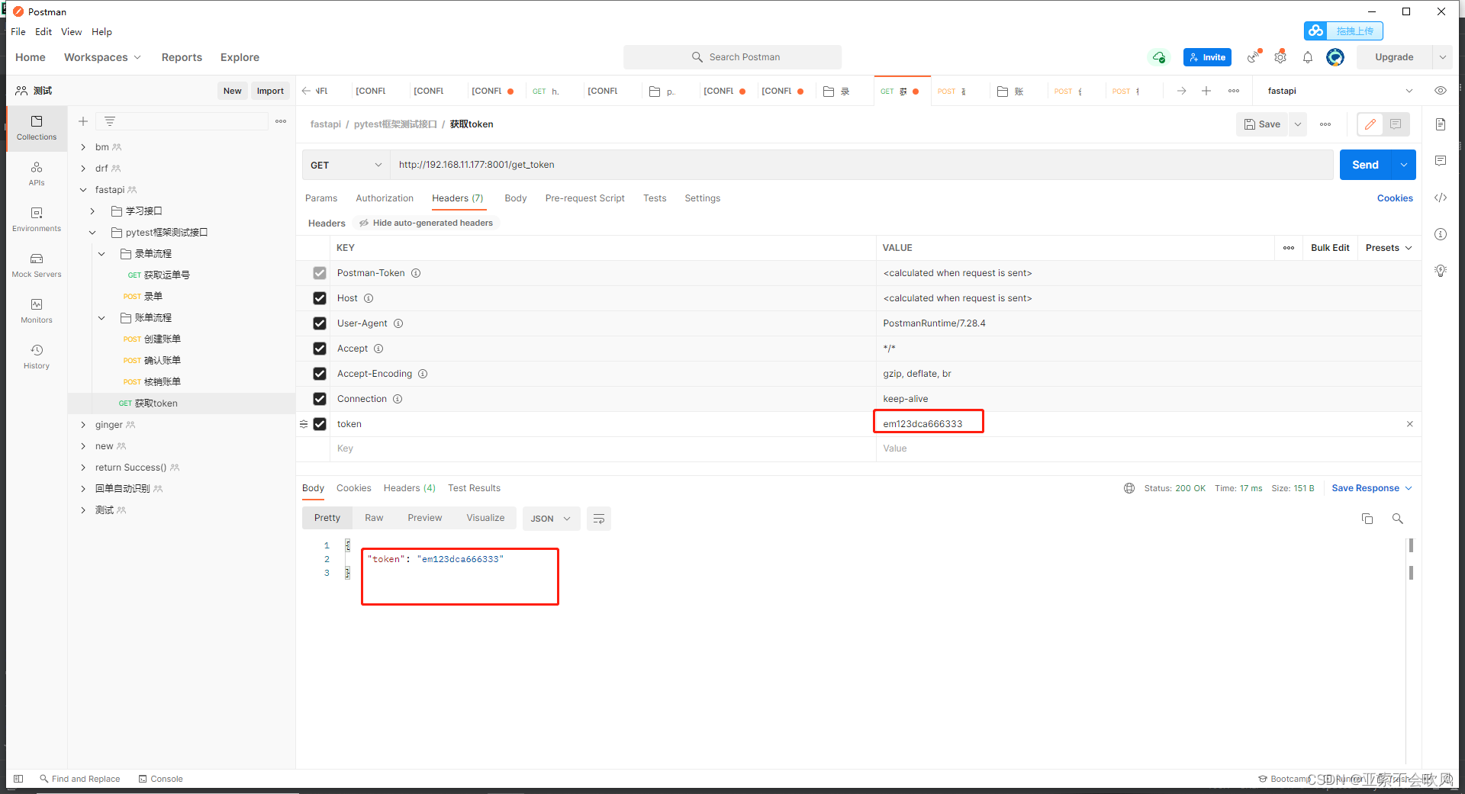
Task: Open the Workspaces dropdown menu
Action: click(102, 57)
